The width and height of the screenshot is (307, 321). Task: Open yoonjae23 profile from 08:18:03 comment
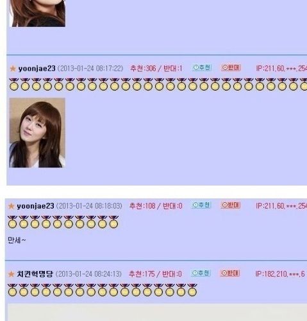click(x=35, y=206)
